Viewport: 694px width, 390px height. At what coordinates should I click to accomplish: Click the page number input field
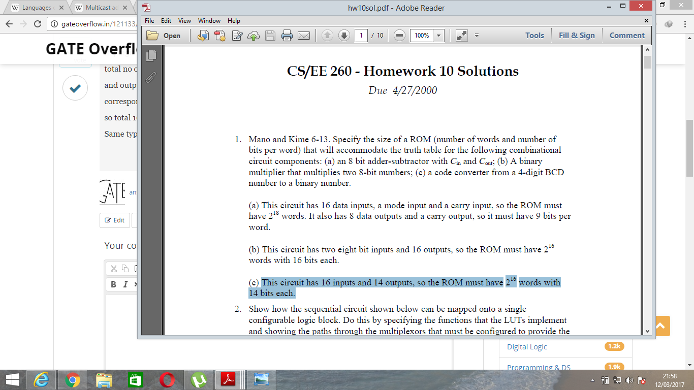click(x=361, y=36)
